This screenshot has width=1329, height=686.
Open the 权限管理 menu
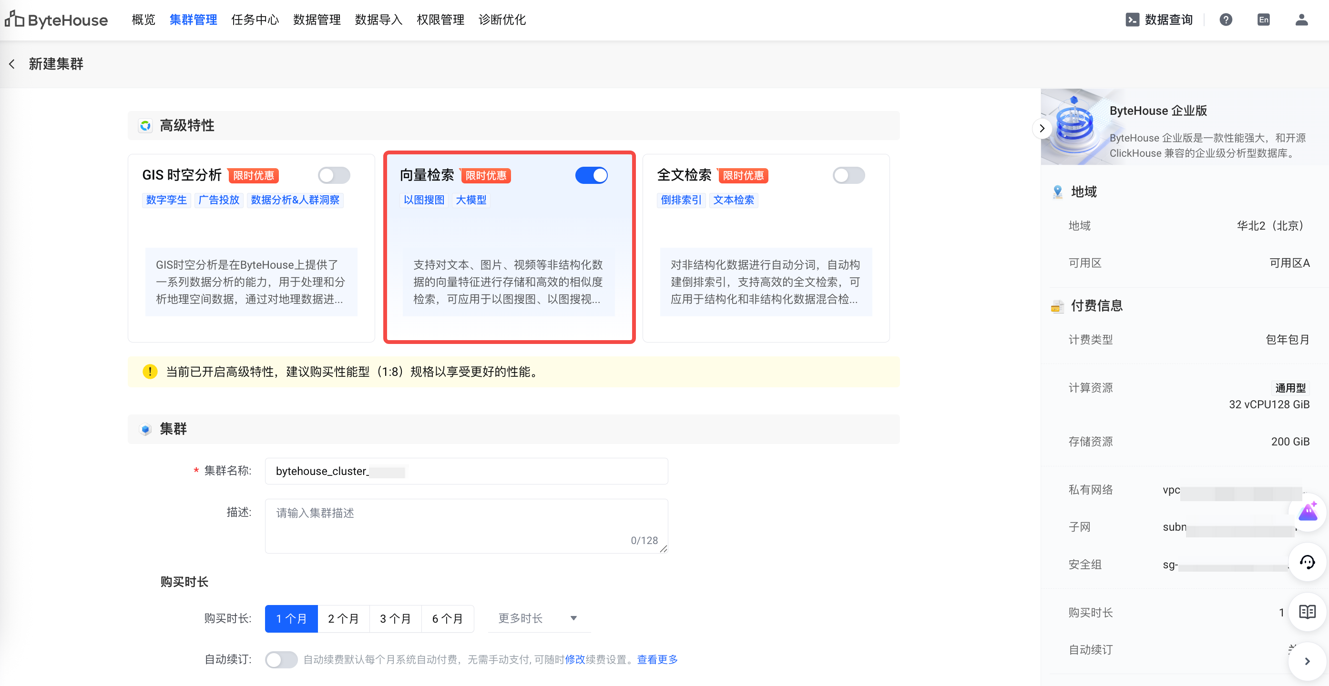pos(440,20)
